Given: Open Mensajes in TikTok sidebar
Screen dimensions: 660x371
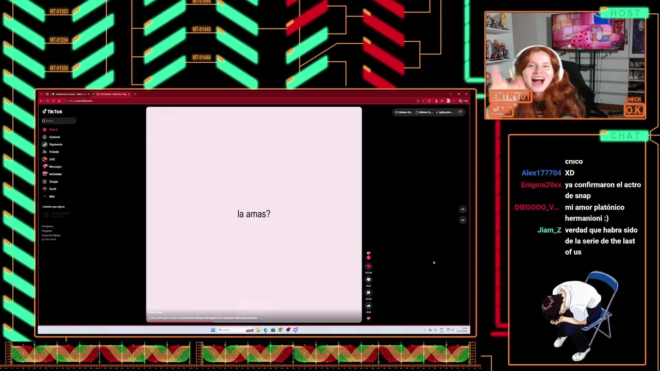Looking at the screenshot, I should click(x=52, y=166).
